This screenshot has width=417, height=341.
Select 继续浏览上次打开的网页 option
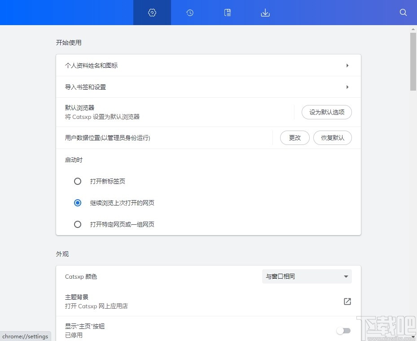[77, 203]
